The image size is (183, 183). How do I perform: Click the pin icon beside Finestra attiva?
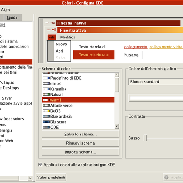point(54,30)
